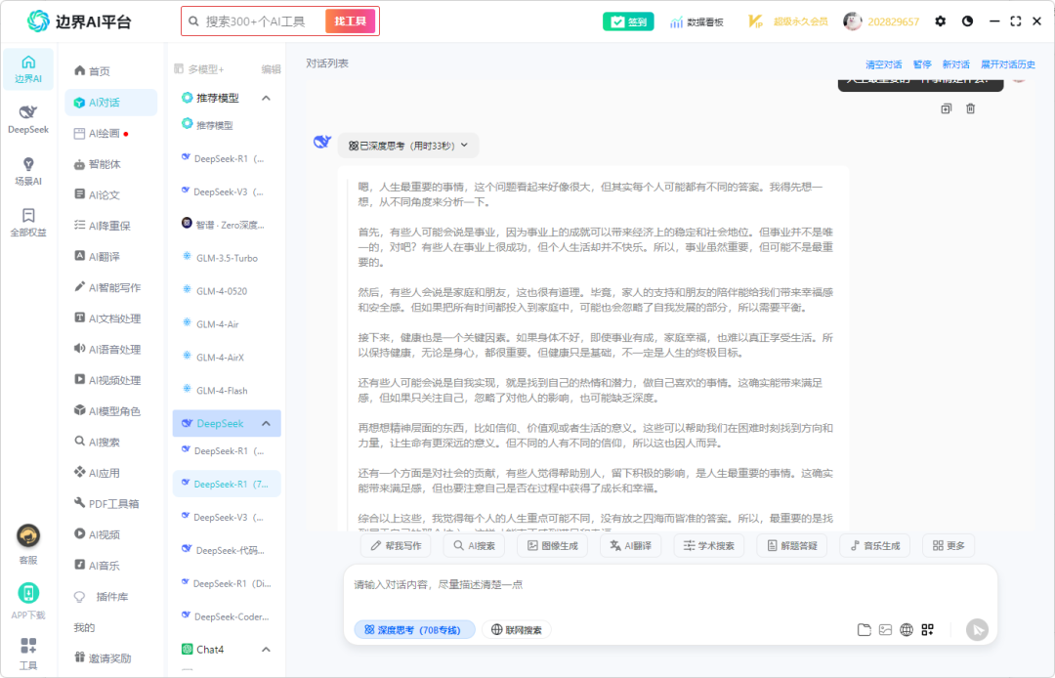Click the copy message icon
This screenshot has height=678, width=1055.
click(x=946, y=108)
